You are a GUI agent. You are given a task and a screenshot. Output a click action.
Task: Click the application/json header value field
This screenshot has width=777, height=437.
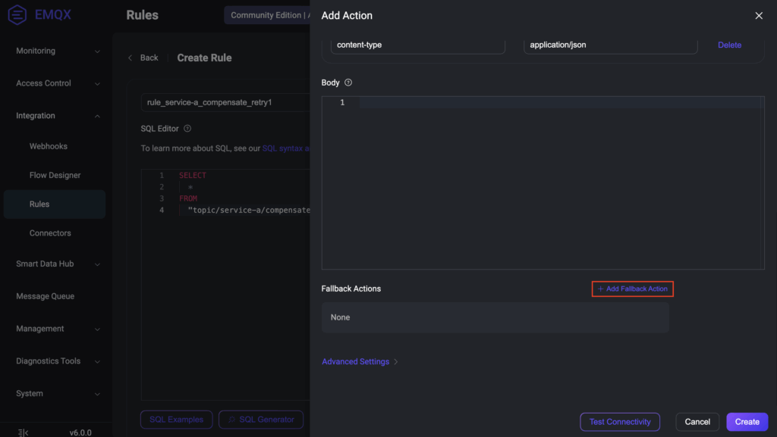click(609, 45)
